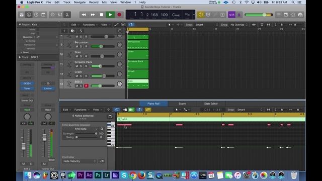The height and width of the screenshot is (181, 322).
Task: Open the Tuner plugin slot
Action: [x=27, y=88]
